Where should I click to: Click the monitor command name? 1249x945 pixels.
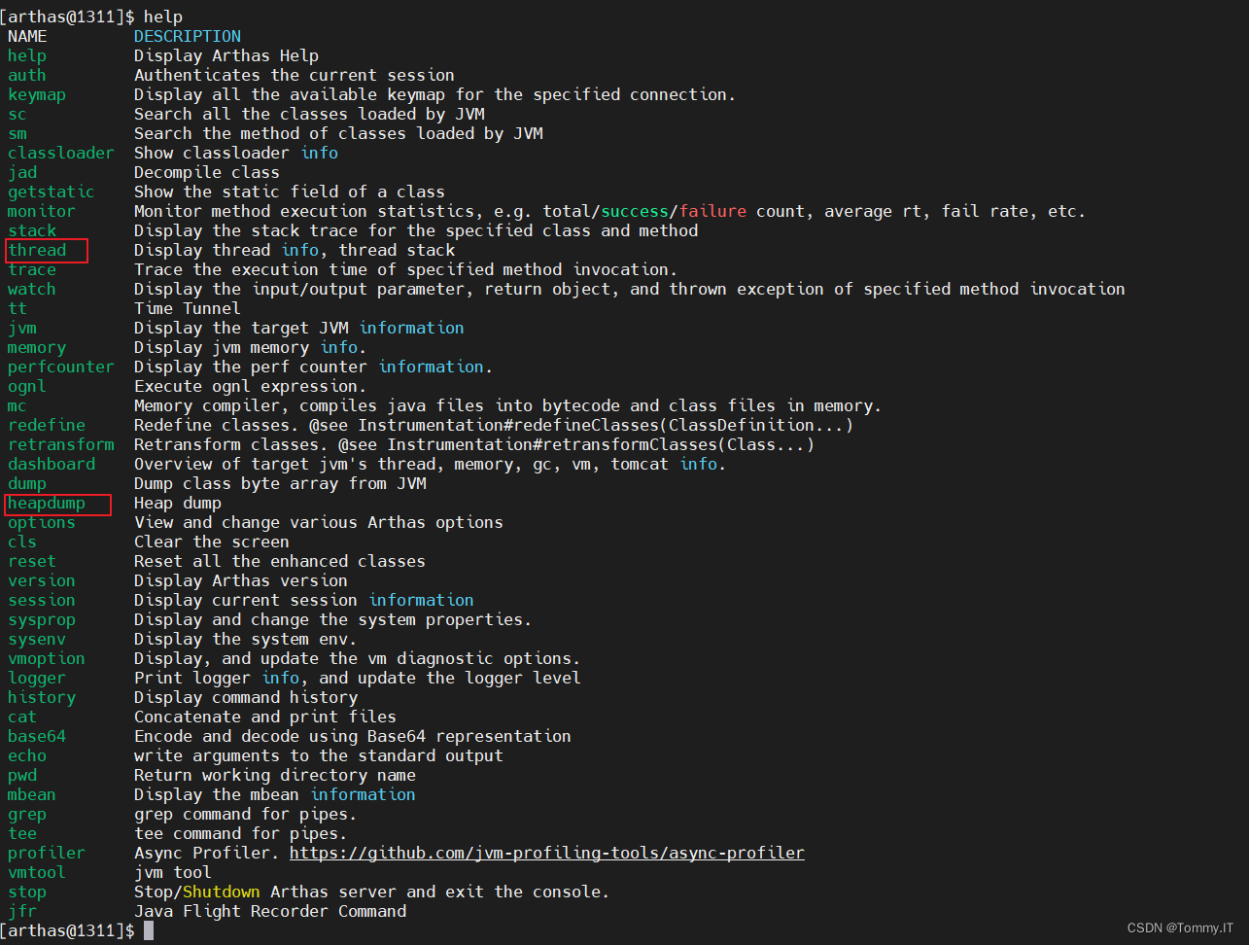(41, 211)
